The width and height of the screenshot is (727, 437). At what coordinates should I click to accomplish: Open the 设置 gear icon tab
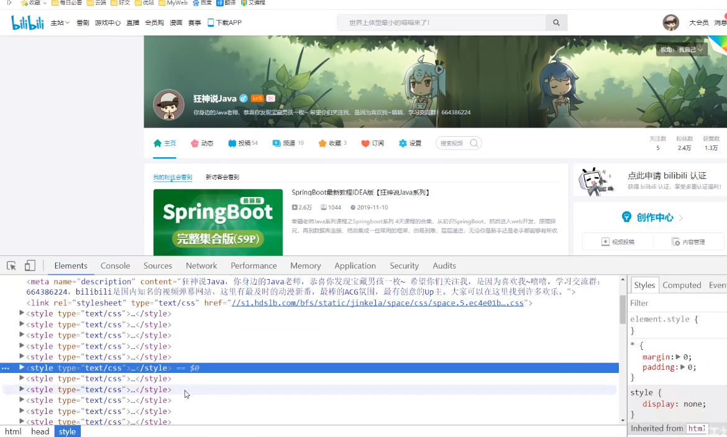click(403, 143)
